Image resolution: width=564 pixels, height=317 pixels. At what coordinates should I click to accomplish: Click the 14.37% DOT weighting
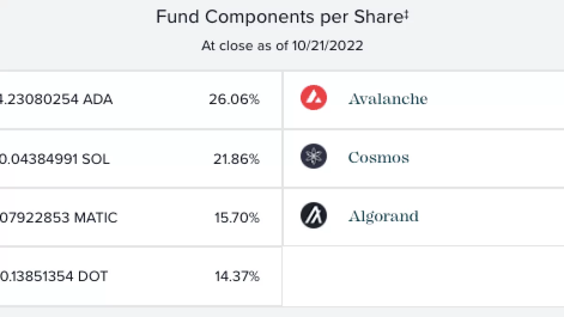click(237, 276)
